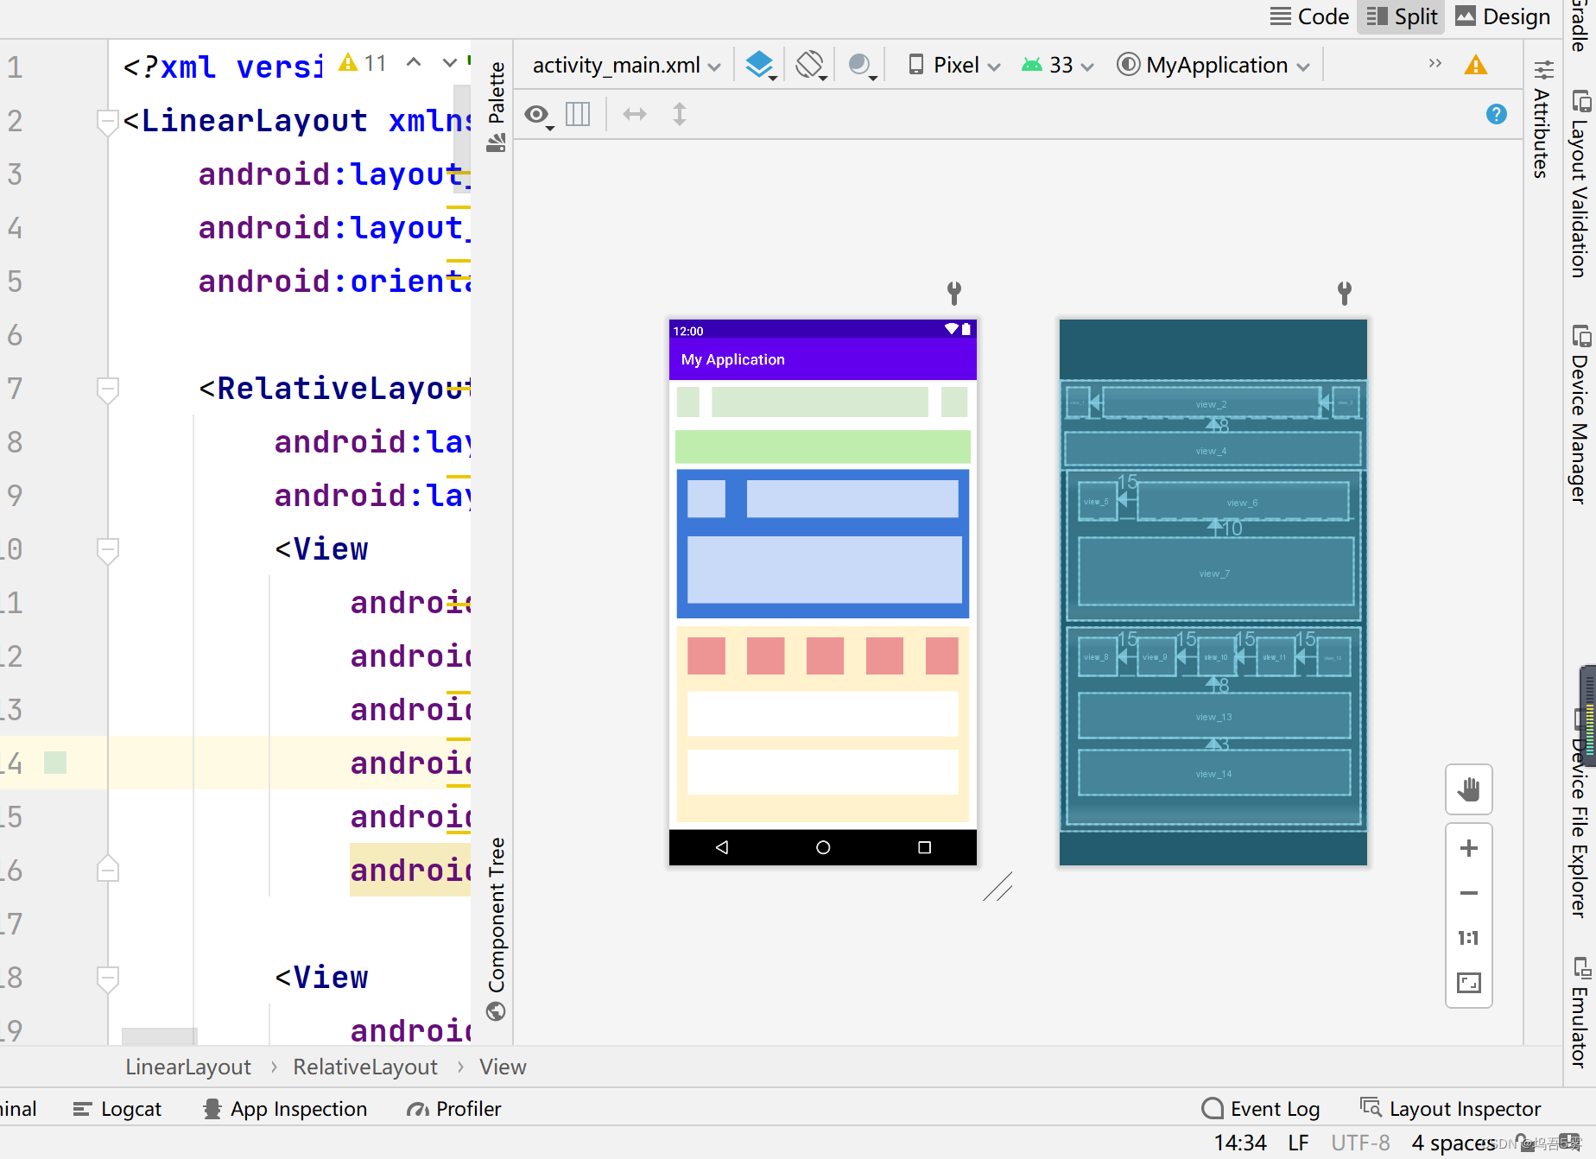The width and height of the screenshot is (1596, 1159).
Task: Toggle the view options eye icon
Action: [x=539, y=115]
